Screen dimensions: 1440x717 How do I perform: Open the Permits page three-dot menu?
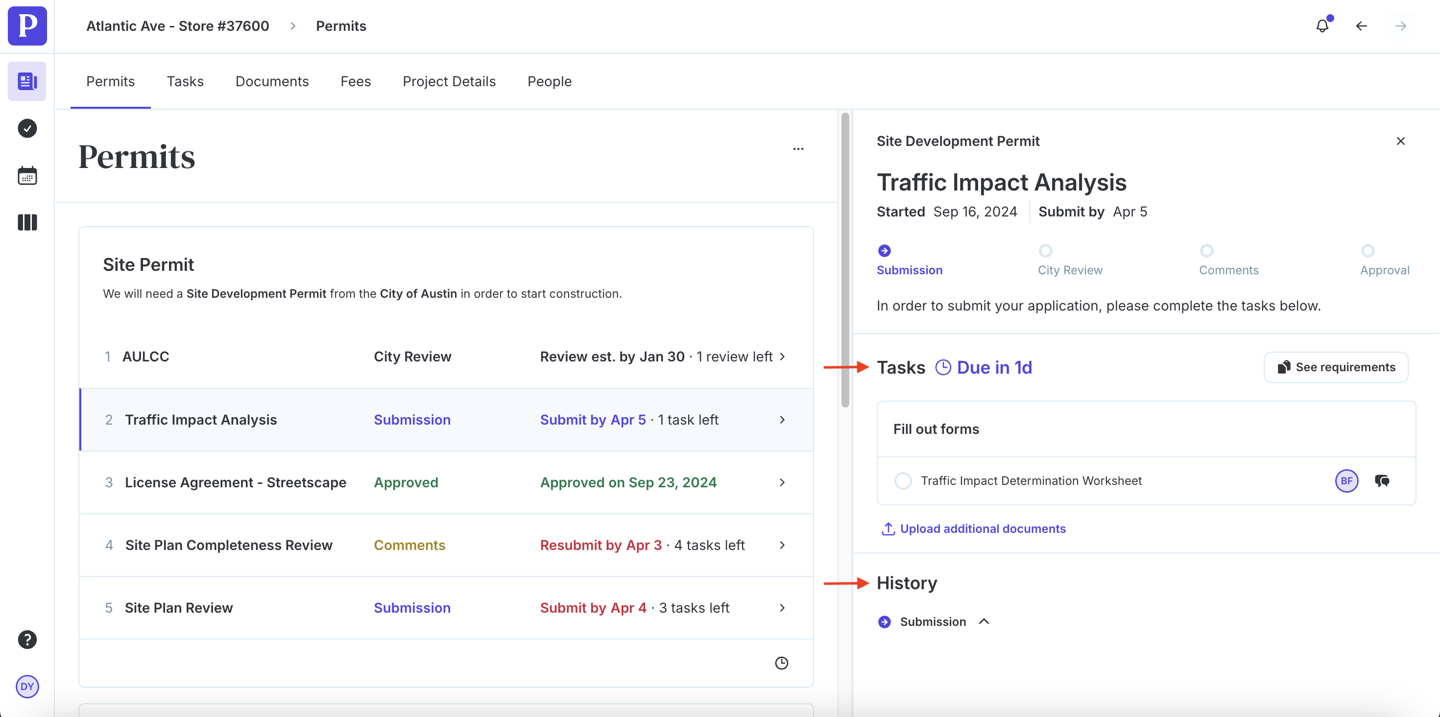tap(798, 149)
